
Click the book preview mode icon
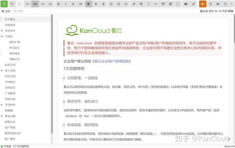(x=218, y=4)
